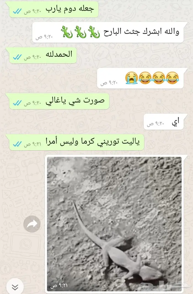This screenshot has width=193, height=294.
Task: Tap the message text 'والله ابشرك جثث البارح'
Action: pos(141,32)
